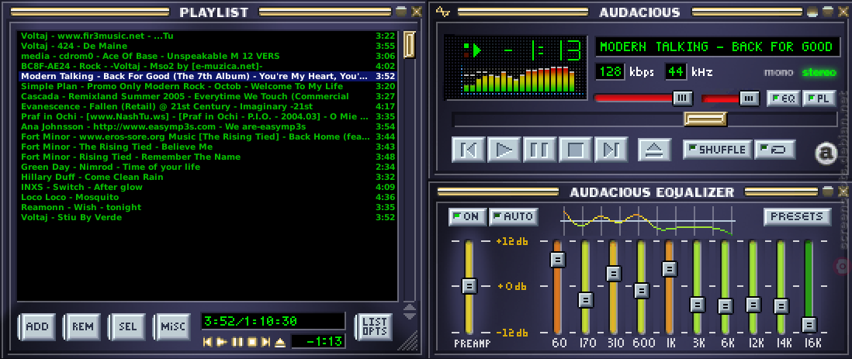Click the playlist mini stop icon
The height and width of the screenshot is (359, 852).
(251, 342)
